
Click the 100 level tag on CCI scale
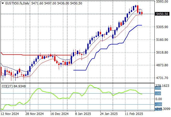[158, 94]
